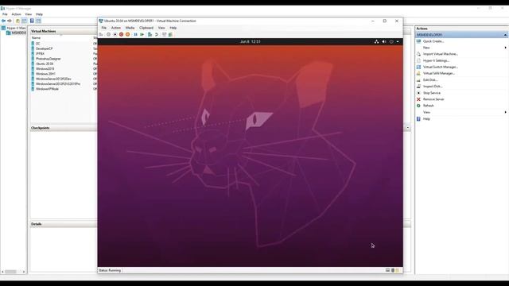Click Refresh in Actions pane
Screen dimensions: 509x286
(428, 106)
